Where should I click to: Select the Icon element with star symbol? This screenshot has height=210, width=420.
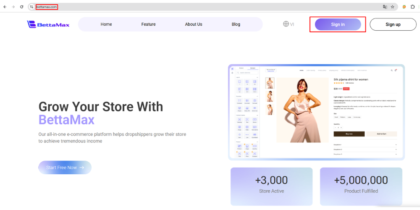coord(239,136)
